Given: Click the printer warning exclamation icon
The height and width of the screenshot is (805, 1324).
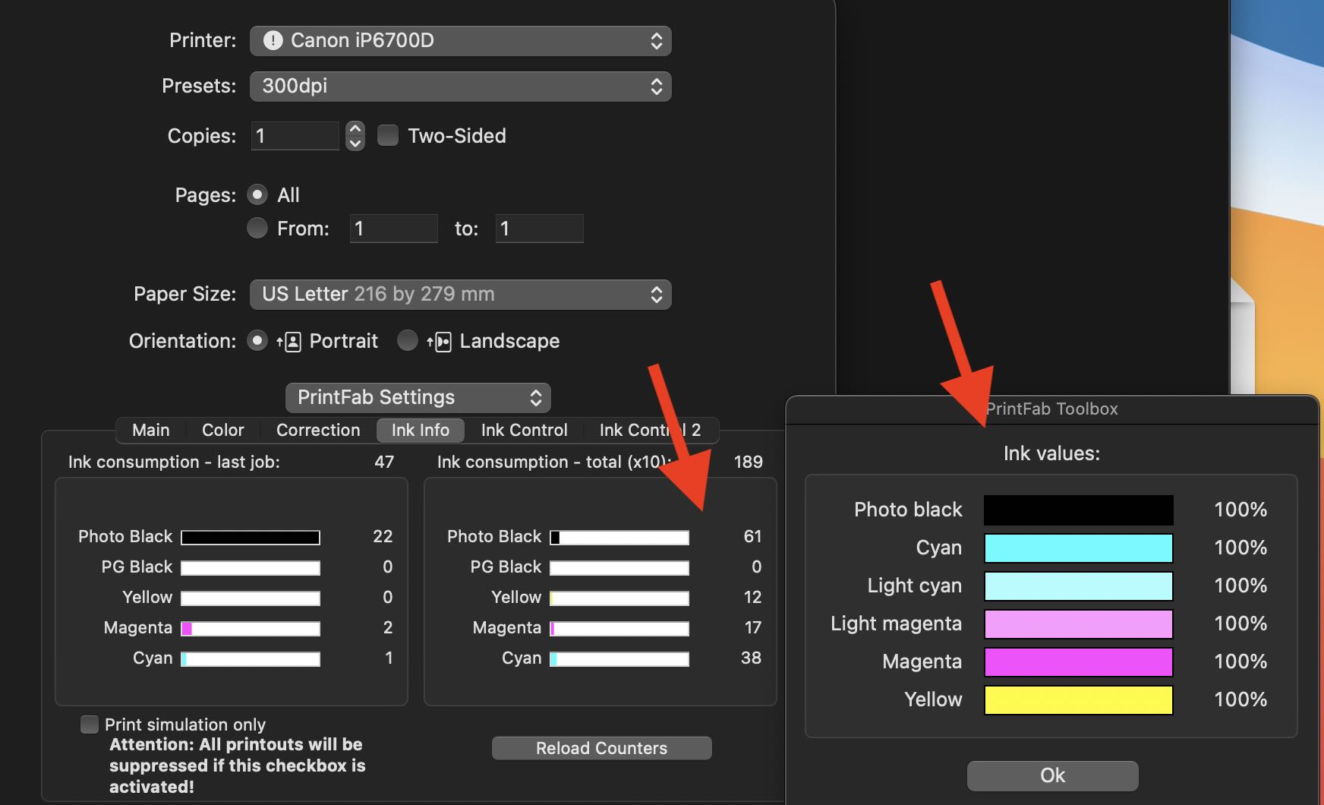Looking at the screenshot, I should tap(273, 41).
